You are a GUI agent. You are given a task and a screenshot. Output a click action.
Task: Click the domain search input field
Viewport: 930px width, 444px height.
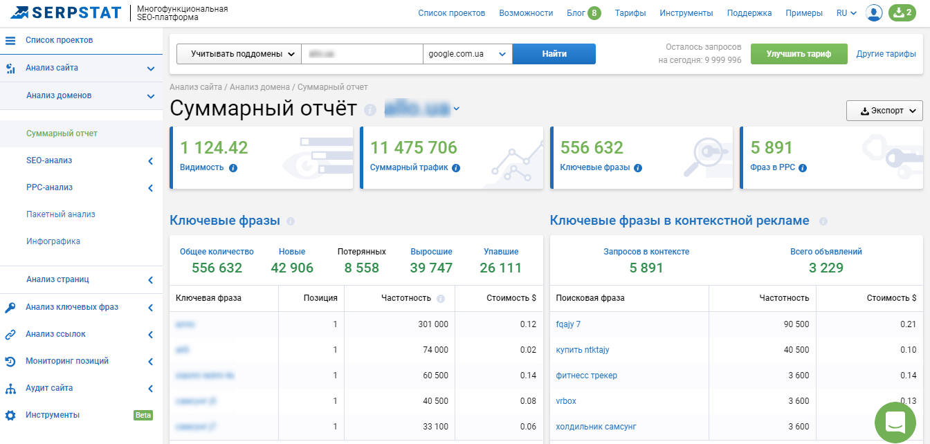[x=361, y=54]
